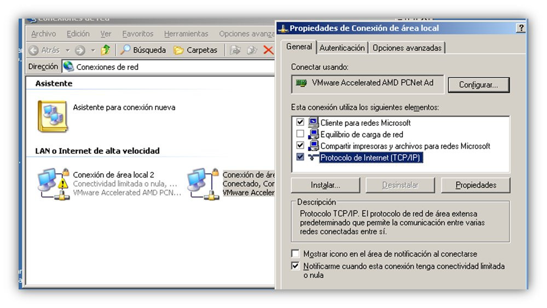
Task: Click Asistente para conexión nueva label
Action: pos(124,107)
